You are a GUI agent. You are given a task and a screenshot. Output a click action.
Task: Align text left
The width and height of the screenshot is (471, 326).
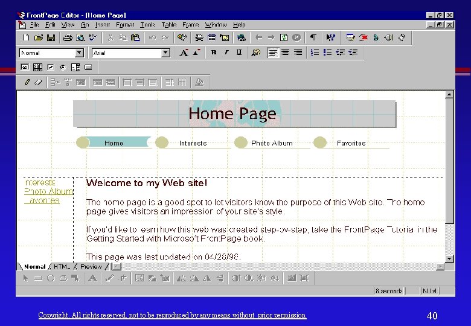273,53
